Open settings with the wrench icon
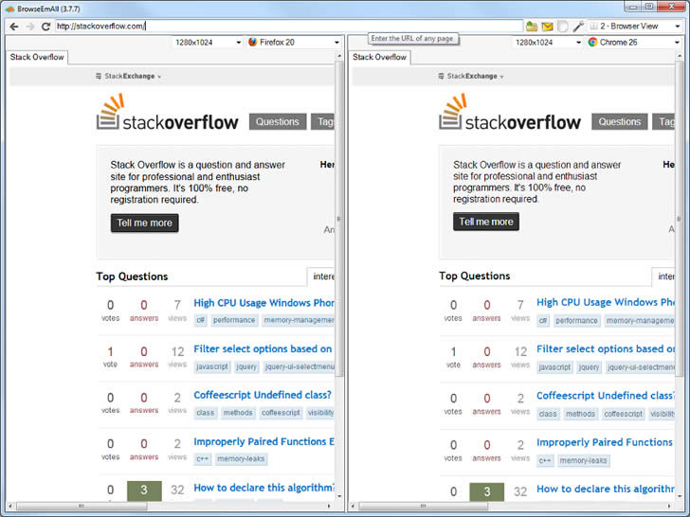Viewport: 690px width, 517px height. (578, 27)
